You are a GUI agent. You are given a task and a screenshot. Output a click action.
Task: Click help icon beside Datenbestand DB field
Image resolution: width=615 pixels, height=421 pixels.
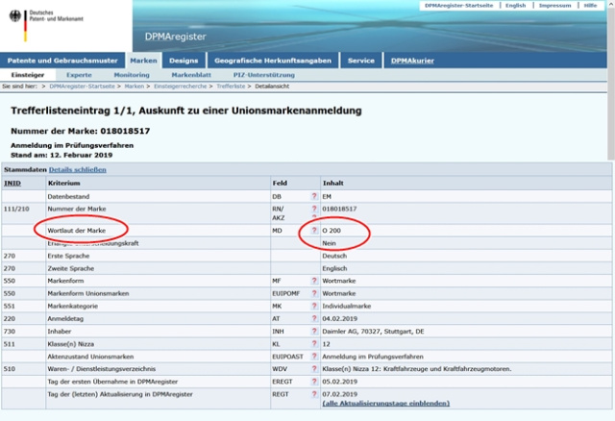313,195
